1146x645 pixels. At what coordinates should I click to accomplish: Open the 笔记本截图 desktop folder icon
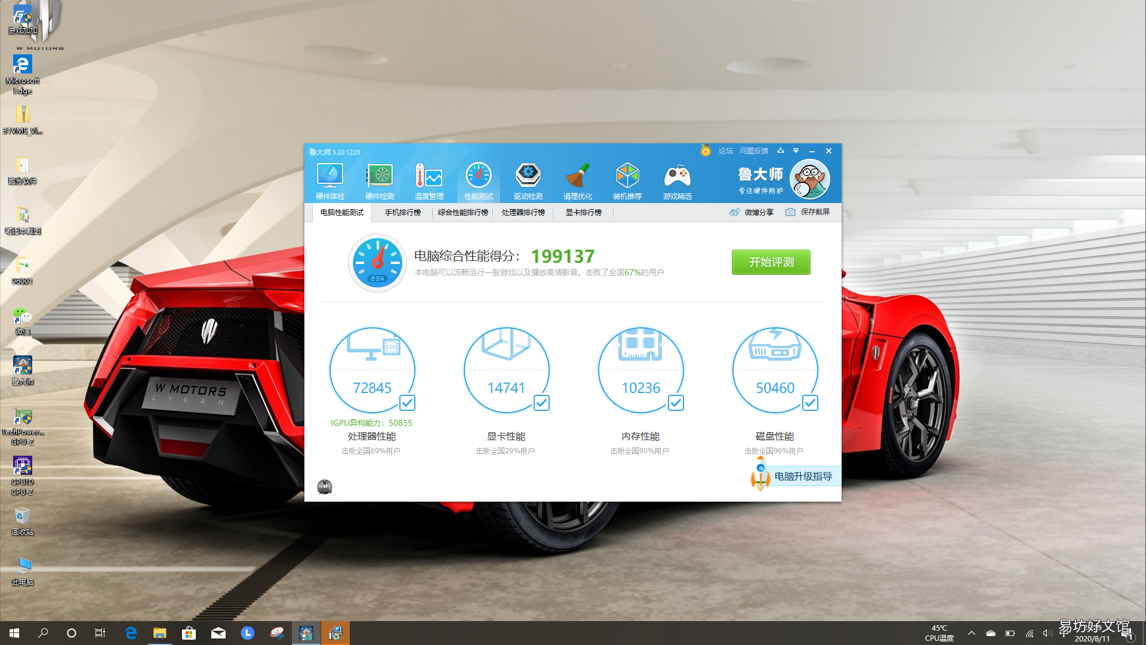point(23,220)
